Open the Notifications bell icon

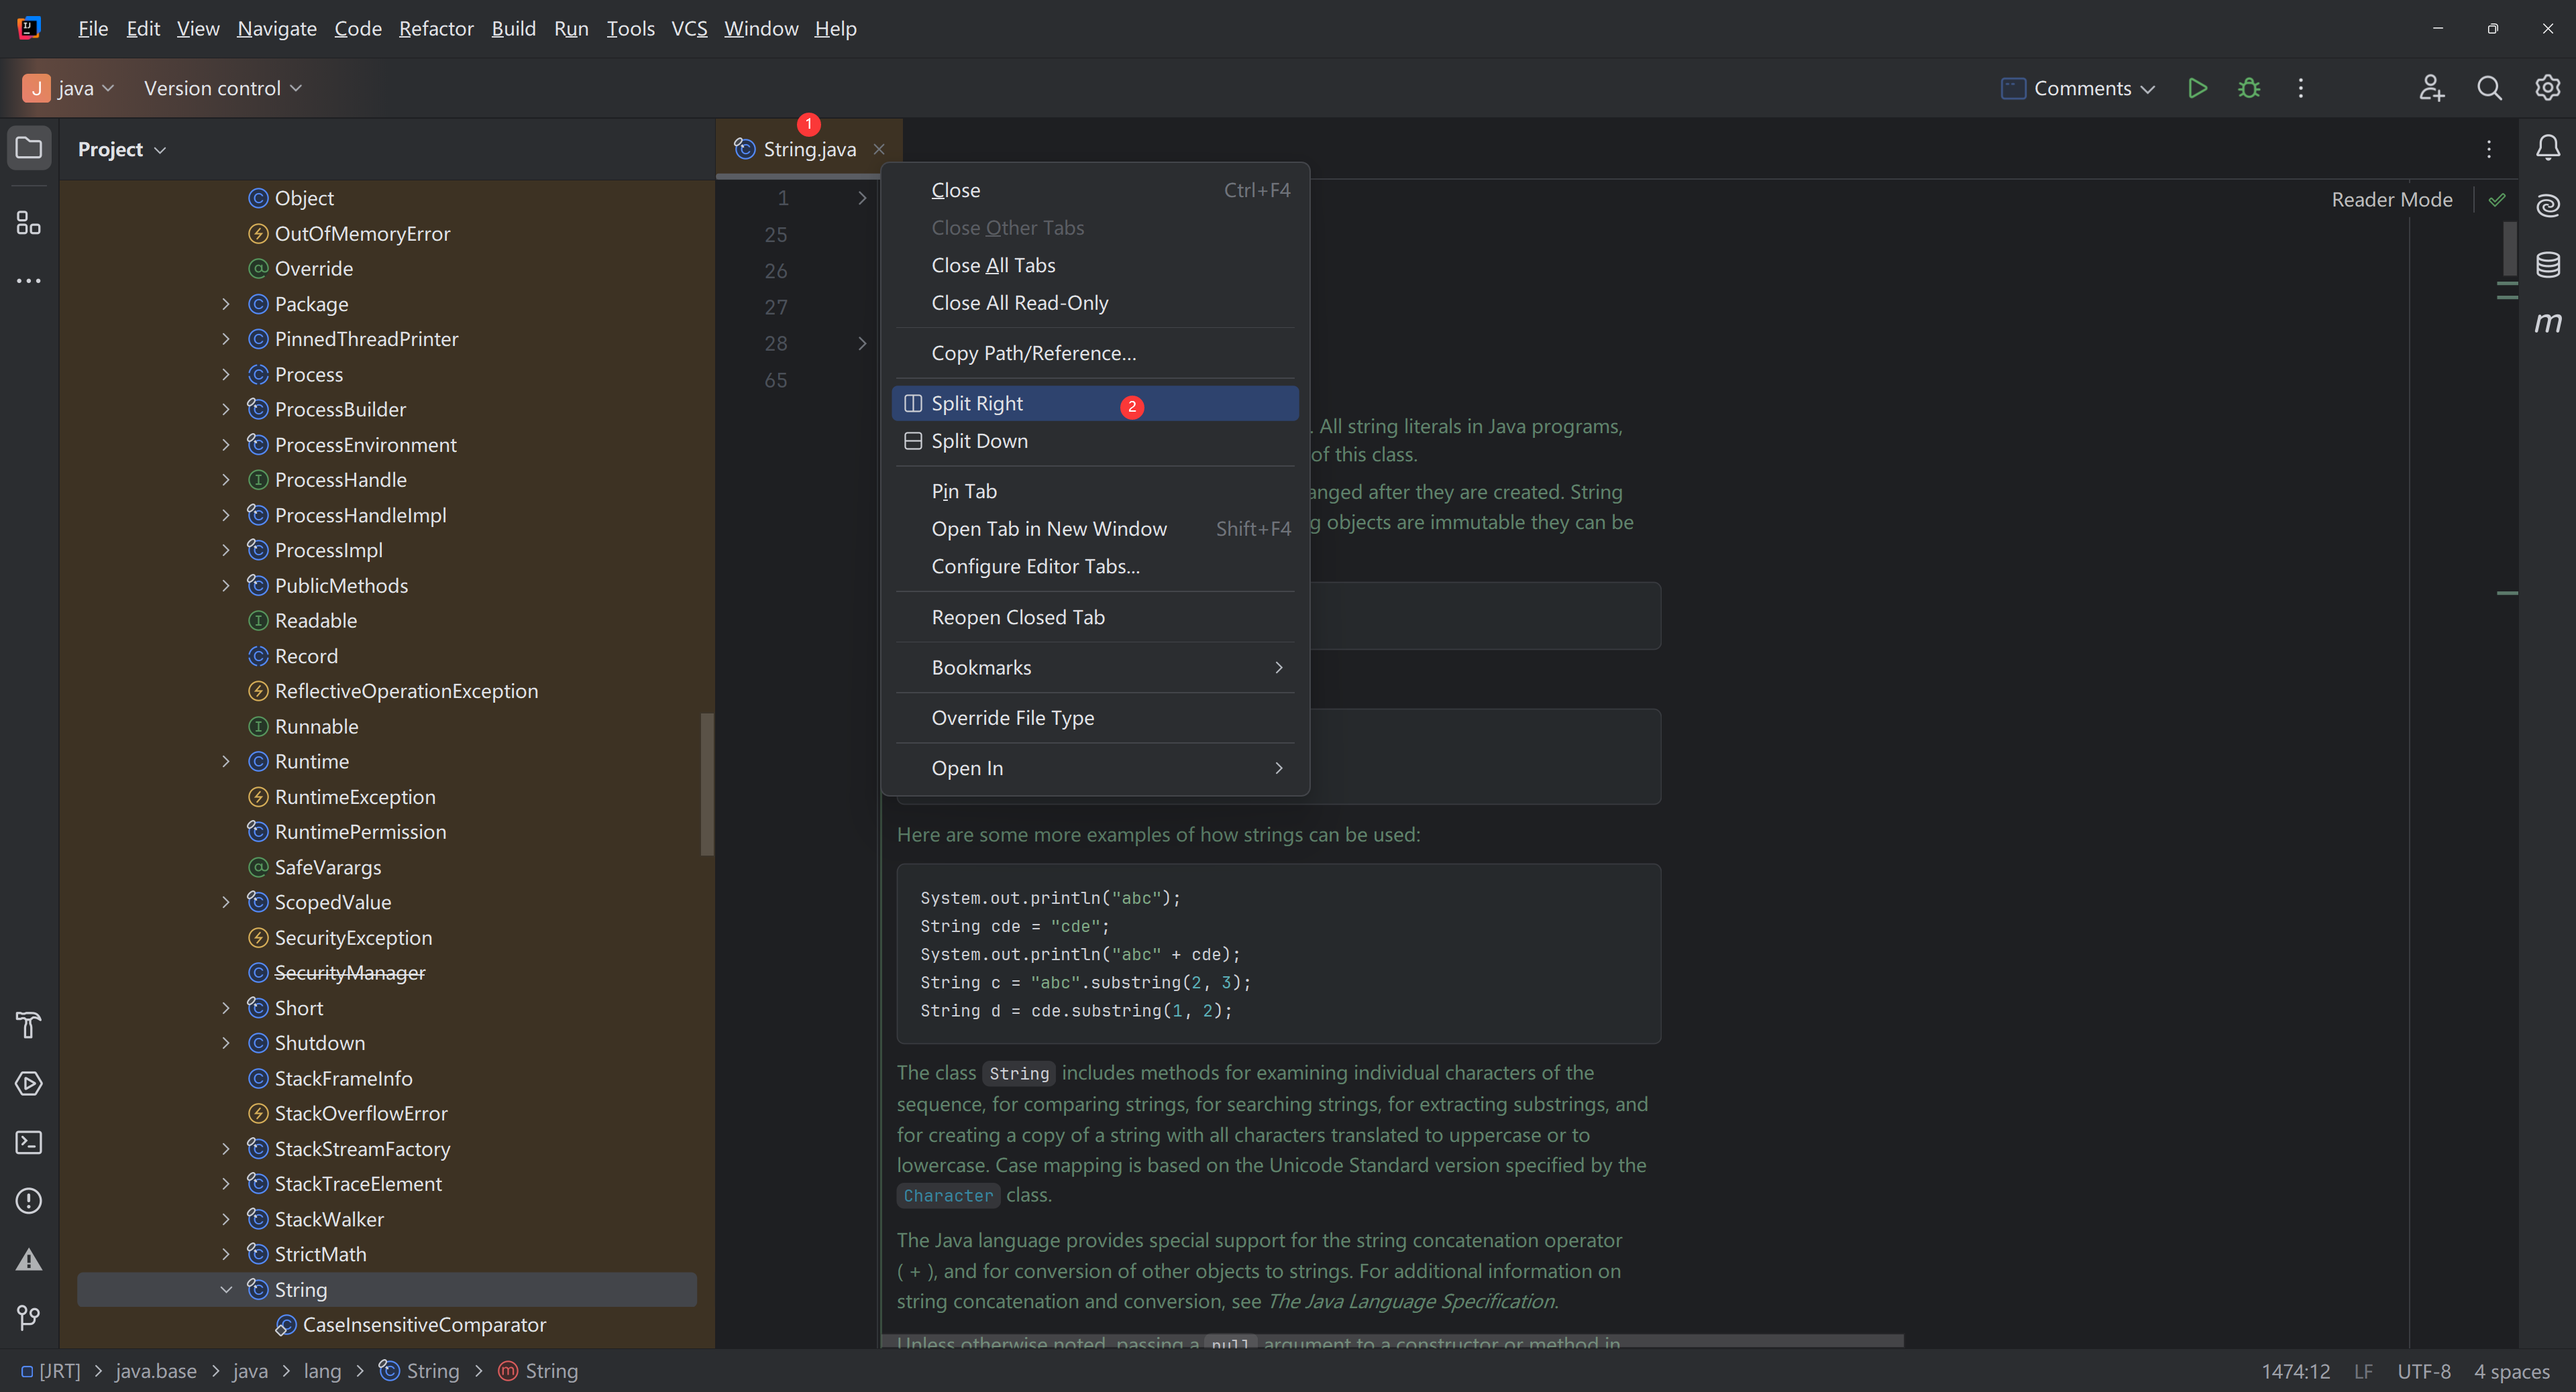point(2547,148)
